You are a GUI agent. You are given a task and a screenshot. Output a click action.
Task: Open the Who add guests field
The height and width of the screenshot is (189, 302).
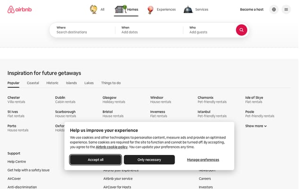point(209,30)
